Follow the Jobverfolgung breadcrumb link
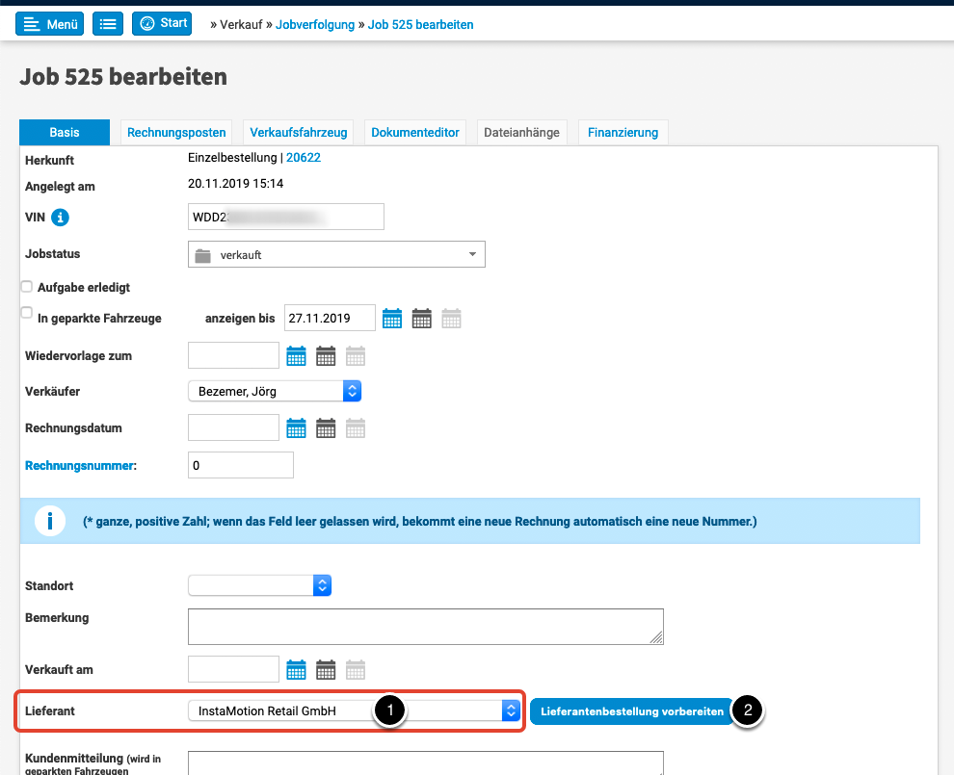This screenshot has width=954, height=775. click(x=313, y=24)
